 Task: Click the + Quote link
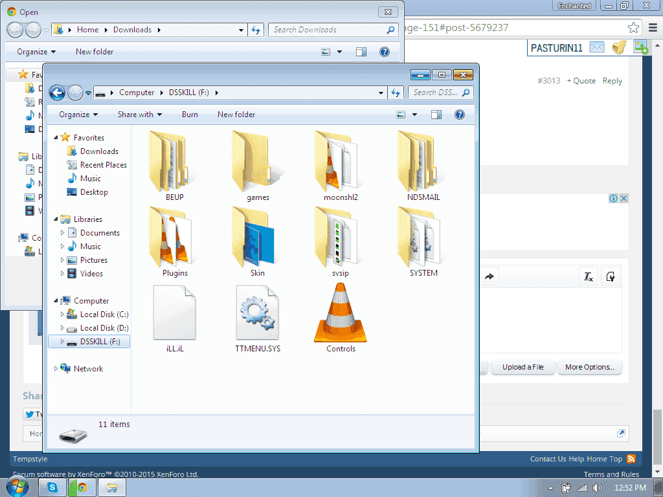(x=581, y=81)
